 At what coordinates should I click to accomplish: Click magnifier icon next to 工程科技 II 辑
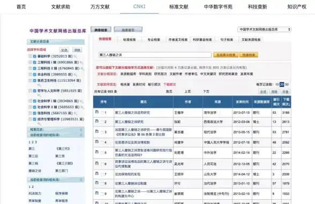(x=82, y=69)
